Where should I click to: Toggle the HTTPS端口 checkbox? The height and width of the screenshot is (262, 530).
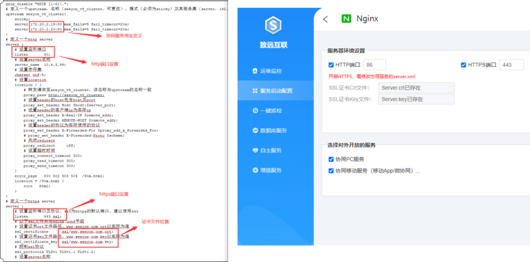[463, 65]
